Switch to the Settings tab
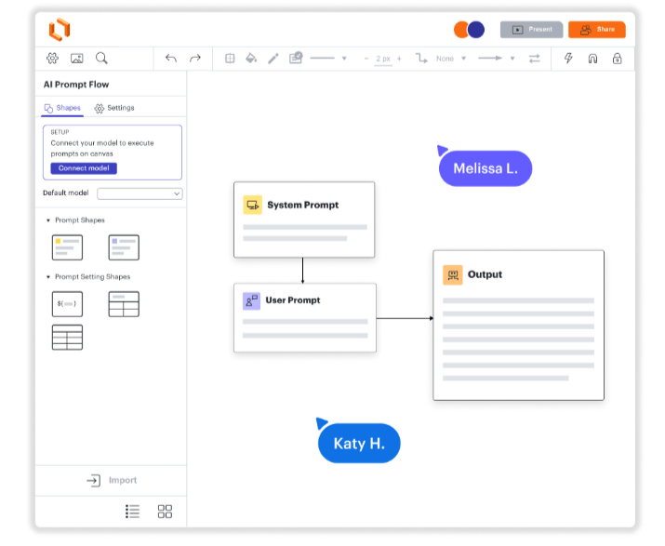The image size is (665, 546). click(114, 108)
